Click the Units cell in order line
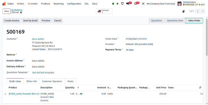 click(110, 94)
